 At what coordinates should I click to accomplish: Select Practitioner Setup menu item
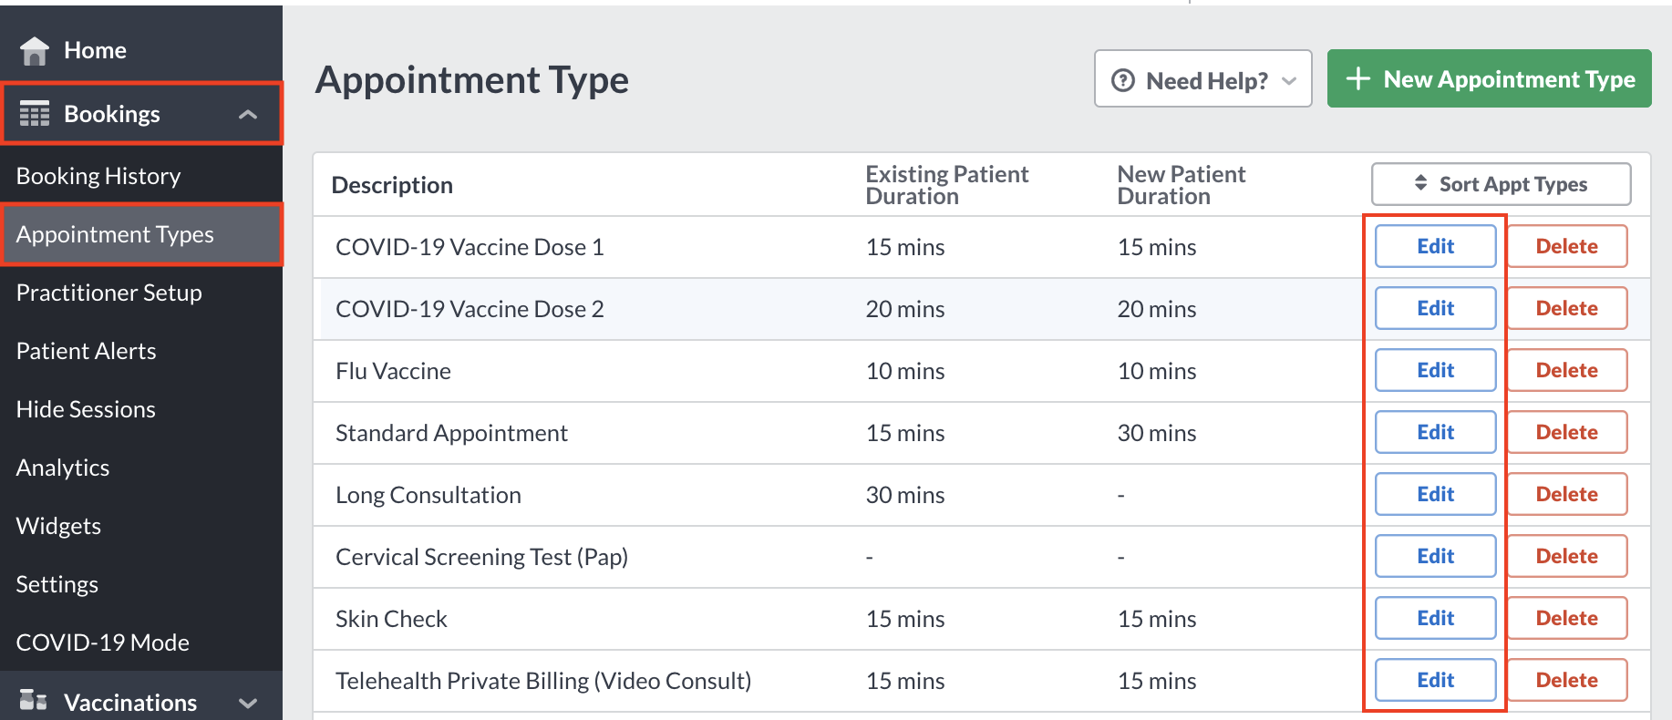click(x=109, y=293)
